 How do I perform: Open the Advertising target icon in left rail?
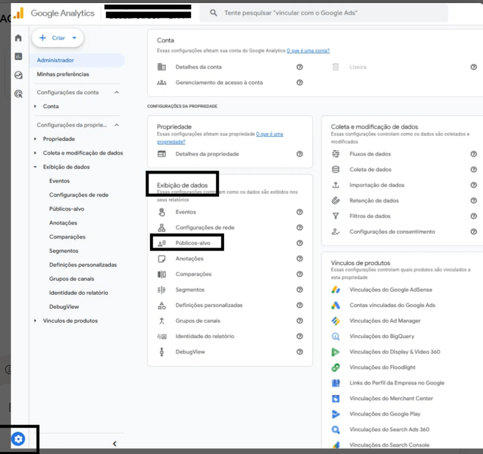click(18, 94)
